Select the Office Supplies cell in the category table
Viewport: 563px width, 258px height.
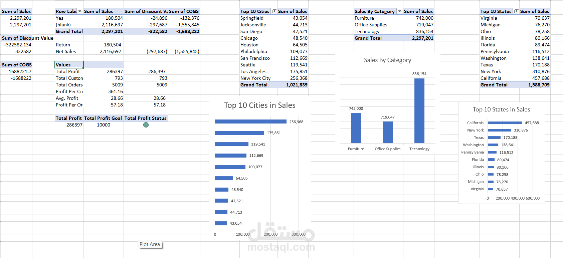[x=378, y=25]
